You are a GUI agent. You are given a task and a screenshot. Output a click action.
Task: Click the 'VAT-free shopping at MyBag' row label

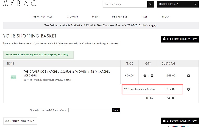139,89
